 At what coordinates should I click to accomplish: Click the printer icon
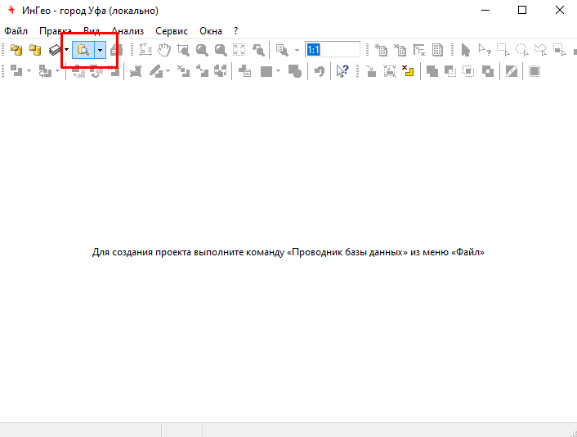116,50
